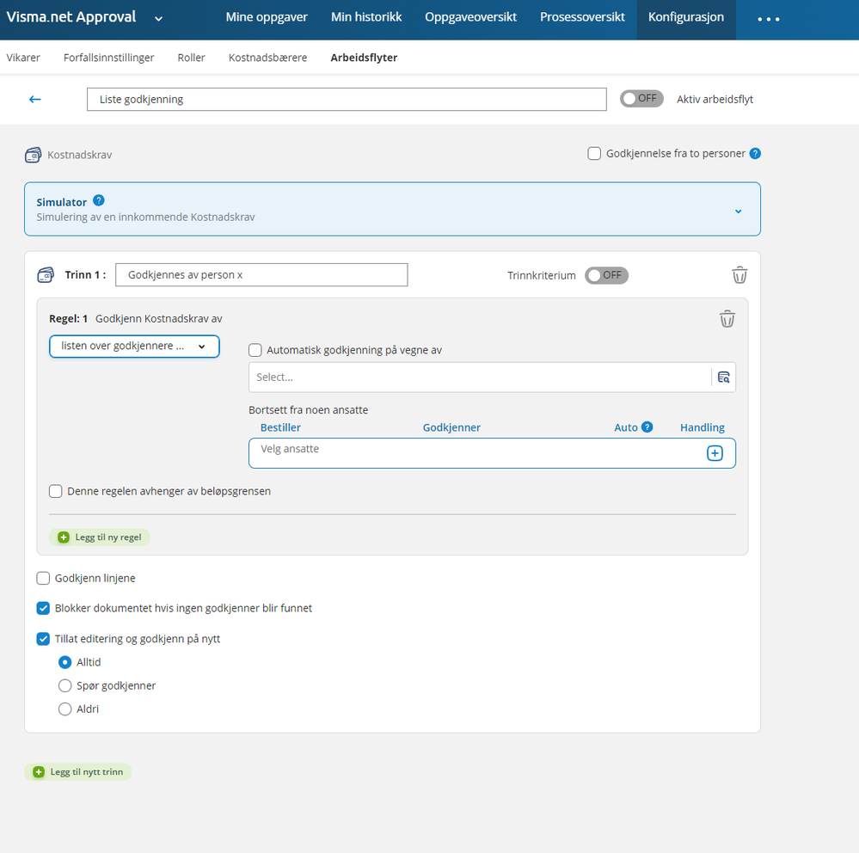Click green plus in Legg til nytt trinn

click(39, 772)
